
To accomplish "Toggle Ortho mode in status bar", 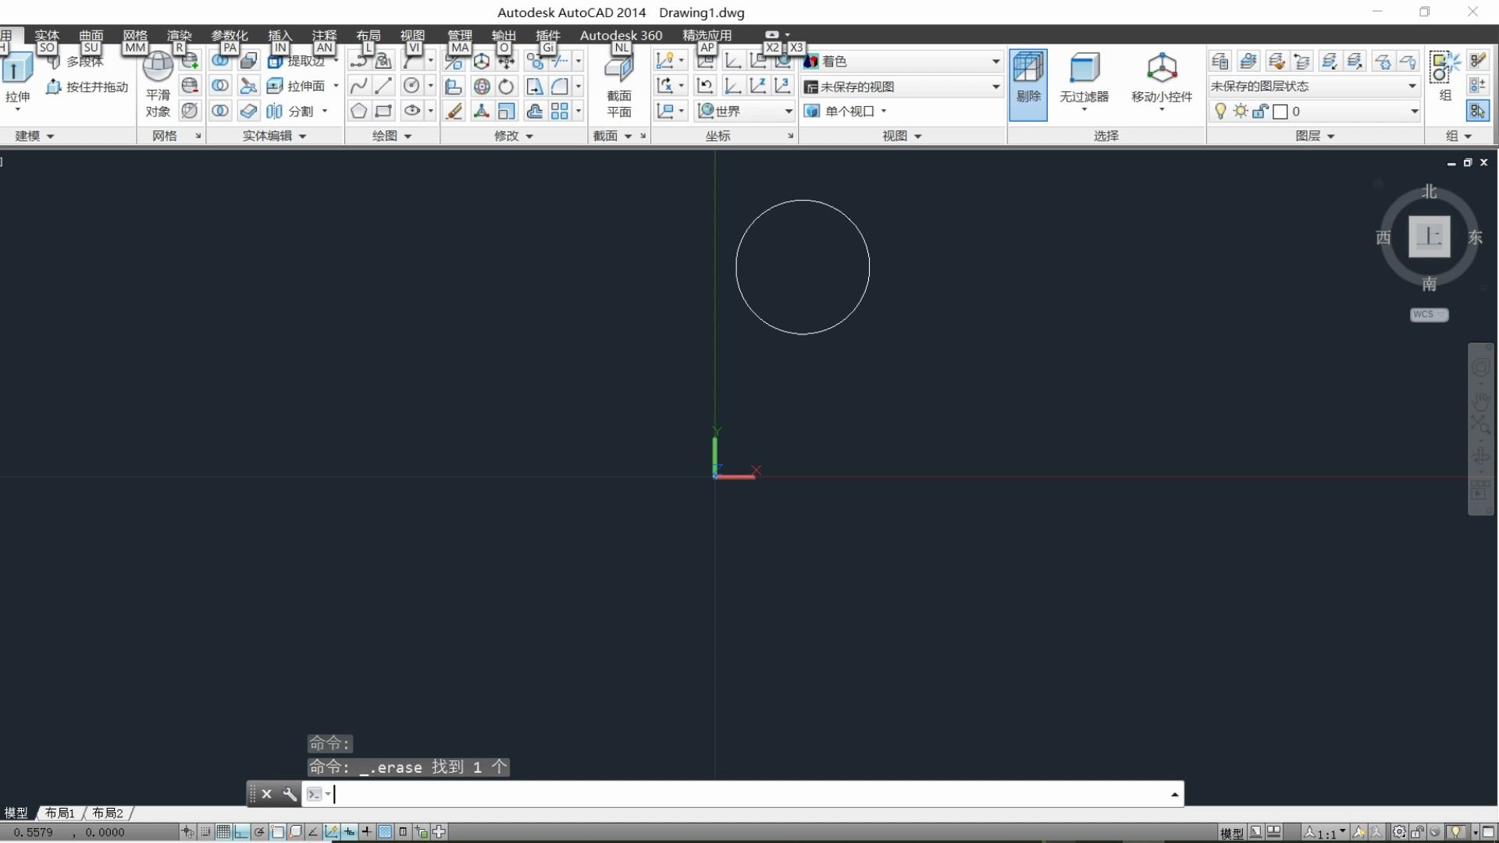I will click(x=241, y=832).
